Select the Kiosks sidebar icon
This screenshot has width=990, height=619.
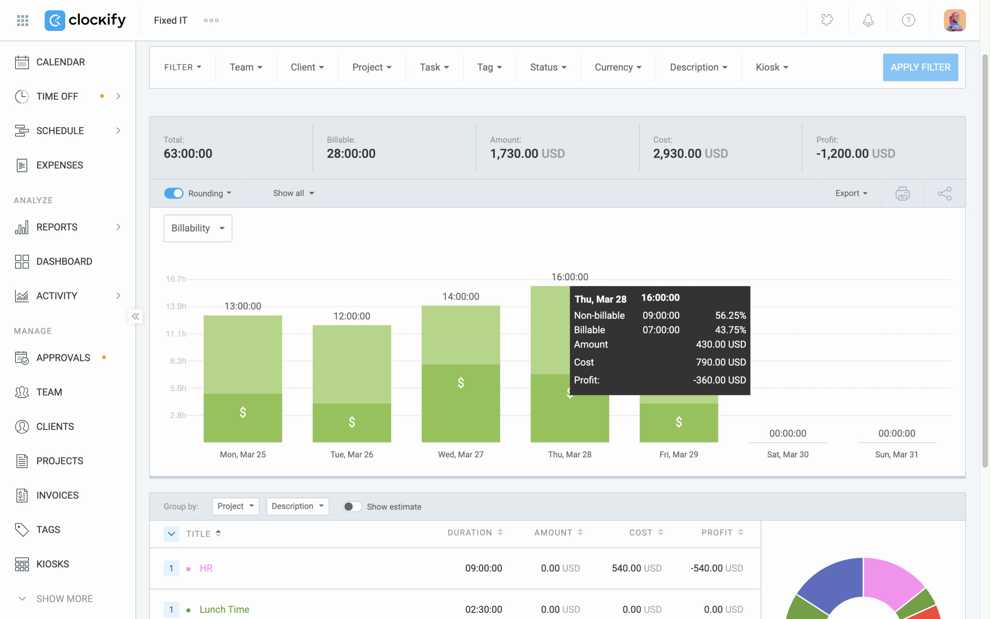pyautogui.click(x=22, y=564)
